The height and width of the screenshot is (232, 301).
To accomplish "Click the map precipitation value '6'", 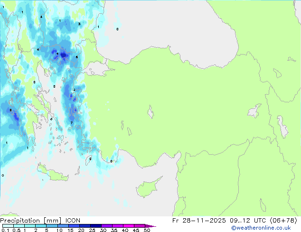I will click(77, 57).
